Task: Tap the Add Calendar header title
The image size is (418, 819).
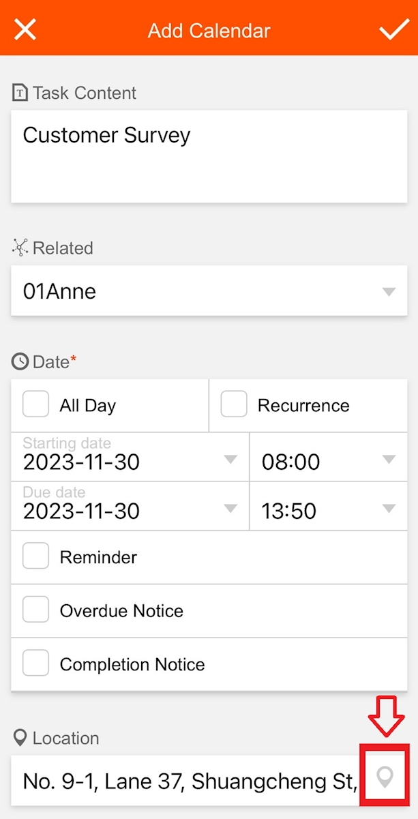Action: pyautogui.click(x=209, y=31)
